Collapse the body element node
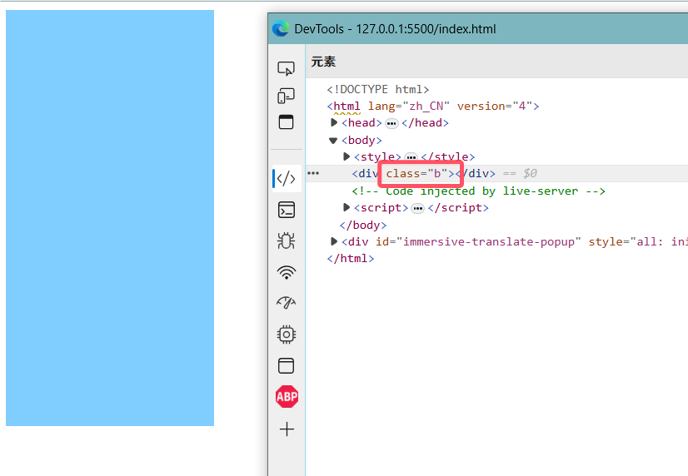The height and width of the screenshot is (476, 688). point(334,141)
